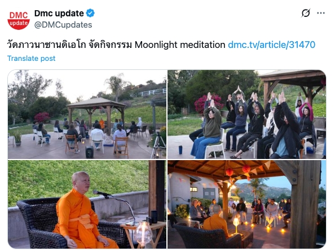This screenshot has height=252, width=335.
Task: Open the evening candlelit circle photo
Action: (x=247, y=205)
